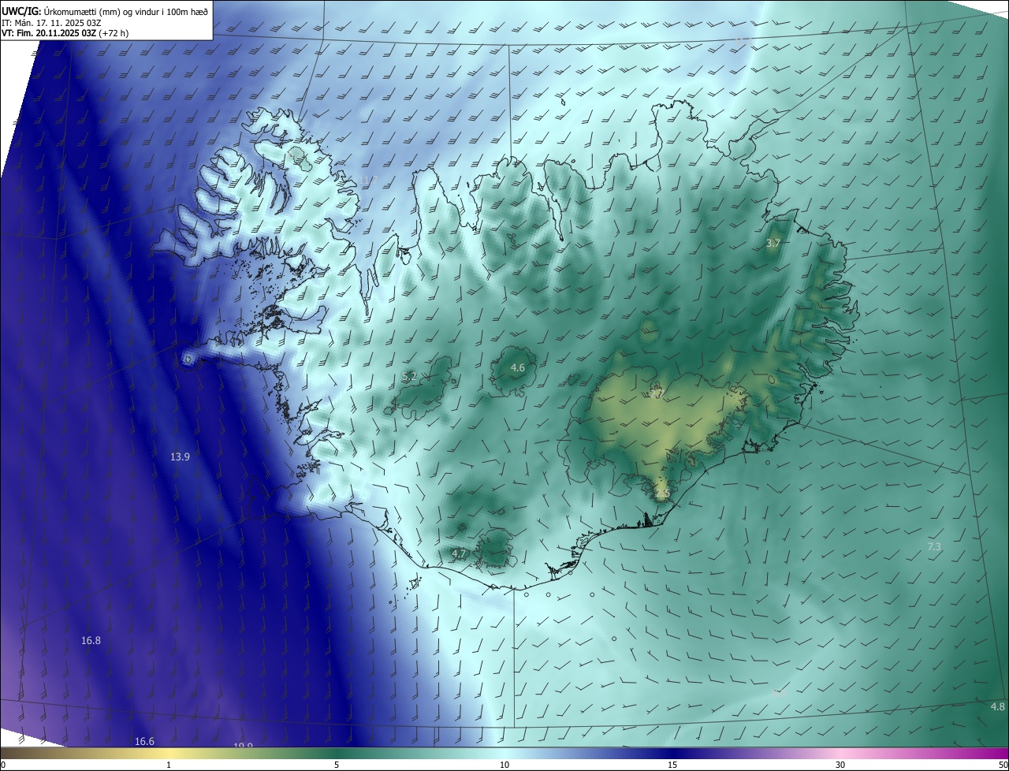Click the 16.6 value near the bottom edge
1009x771 pixels.
click(144, 741)
